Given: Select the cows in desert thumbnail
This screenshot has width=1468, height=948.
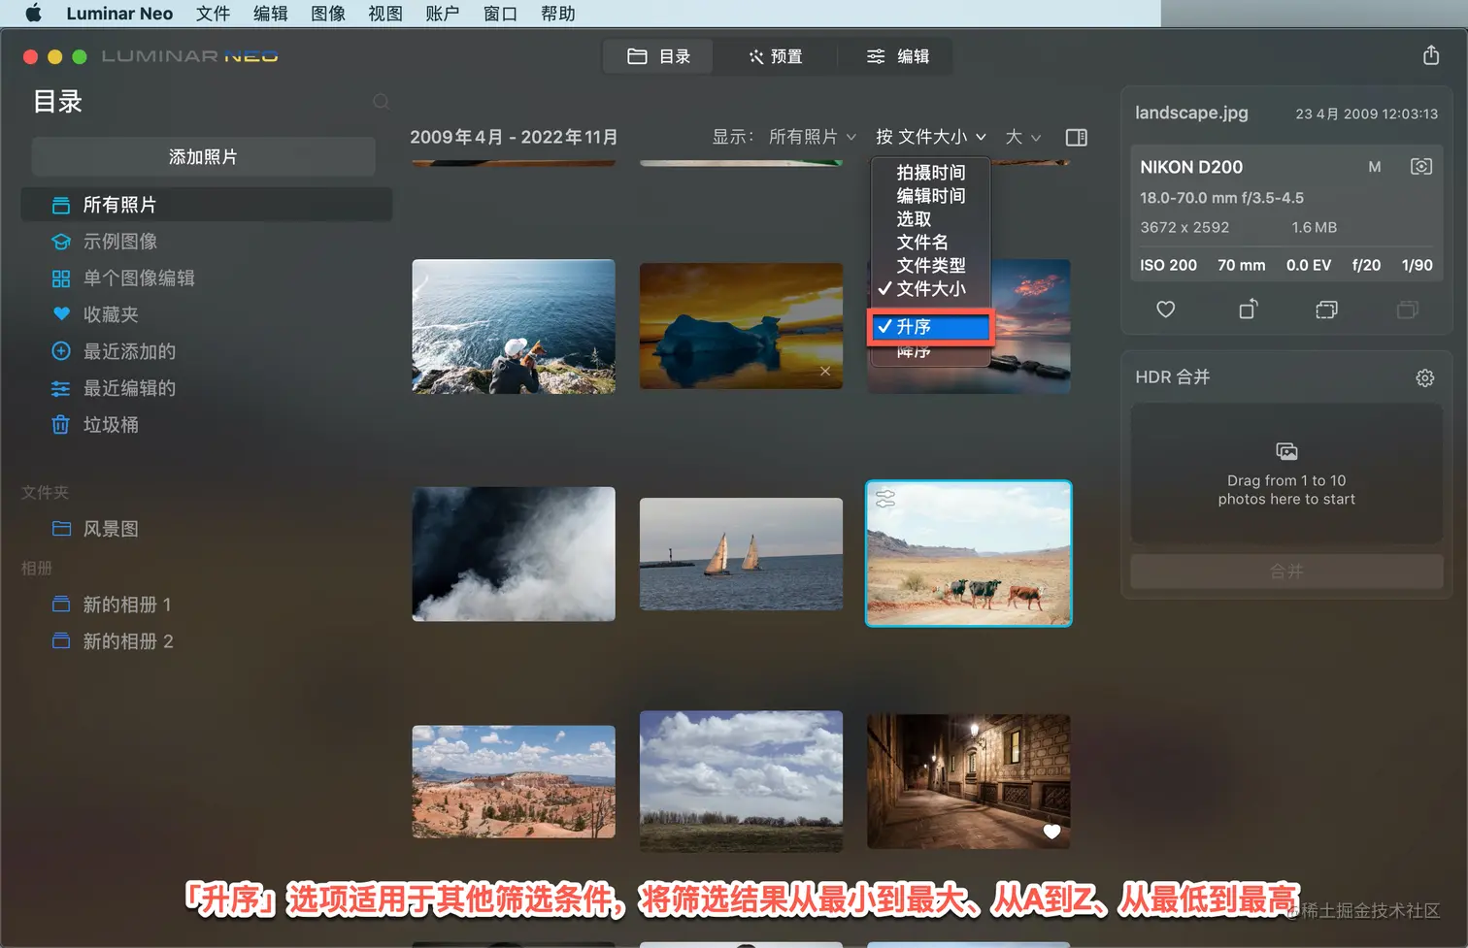Looking at the screenshot, I should pyautogui.click(x=969, y=554).
